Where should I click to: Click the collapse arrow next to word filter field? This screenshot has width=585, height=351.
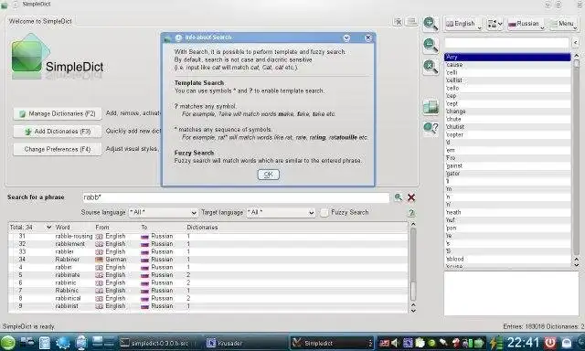coord(575,43)
